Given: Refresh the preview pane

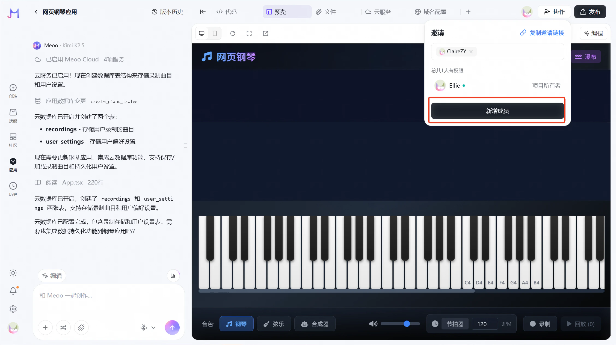Looking at the screenshot, I should 233,33.
